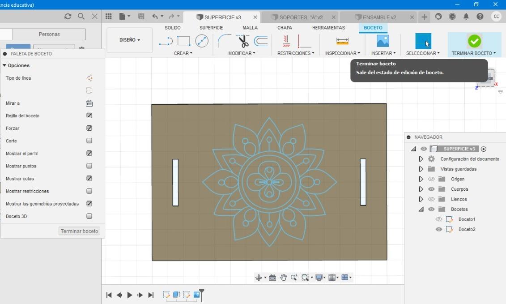Enable the Corte checkbox
The image size is (506, 304).
tap(89, 141)
